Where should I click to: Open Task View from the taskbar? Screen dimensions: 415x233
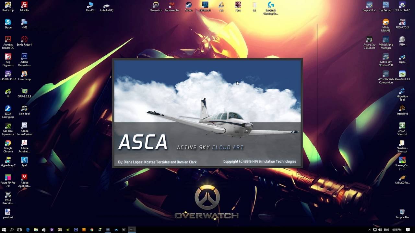19,230
